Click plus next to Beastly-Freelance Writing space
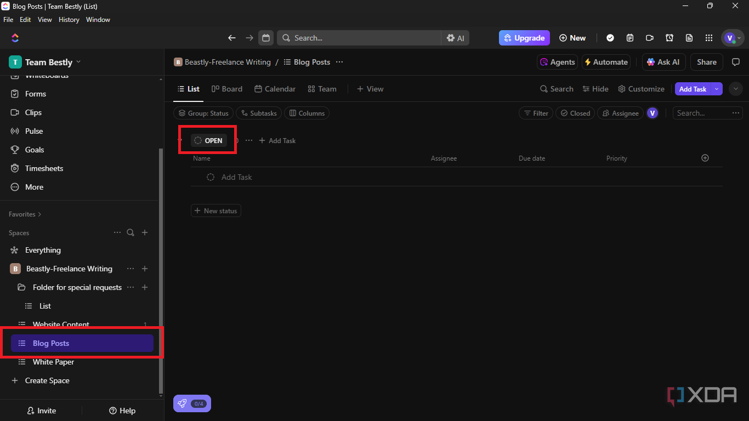The height and width of the screenshot is (421, 749). coord(145,269)
